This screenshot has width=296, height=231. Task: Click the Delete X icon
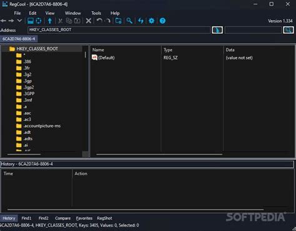pyautogui.click(x=89, y=21)
